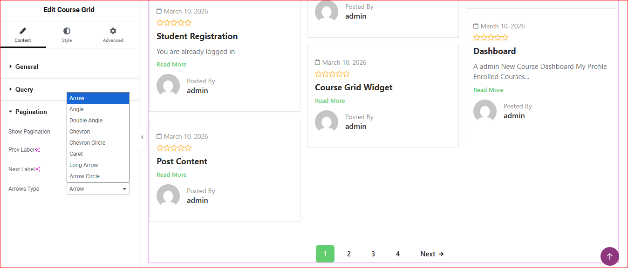The width and height of the screenshot is (628, 268).
Task: Open the Arrows Type dropdown
Action: [98, 189]
